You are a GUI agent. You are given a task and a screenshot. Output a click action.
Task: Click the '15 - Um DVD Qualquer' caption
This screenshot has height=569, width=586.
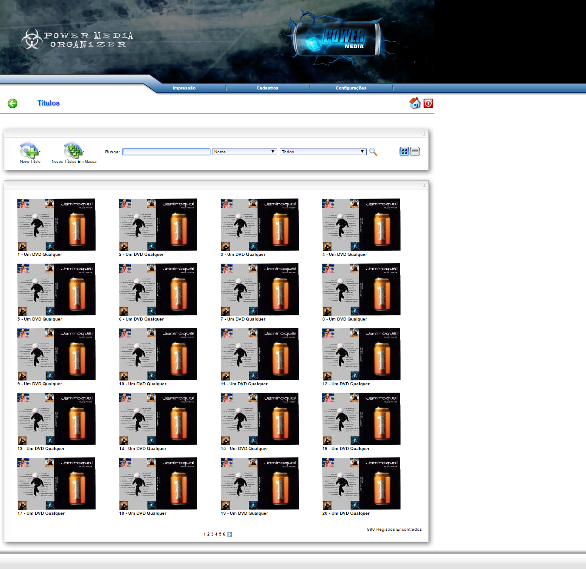[245, 449]
